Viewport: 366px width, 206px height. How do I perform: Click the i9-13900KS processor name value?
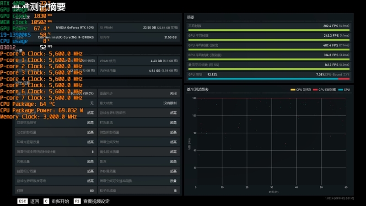[66, 38]
